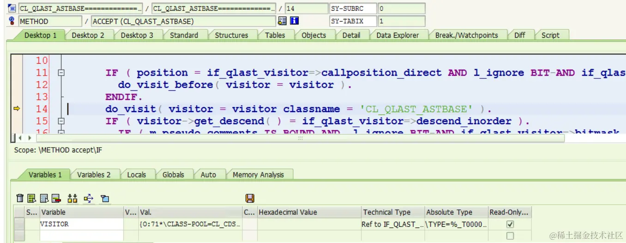Click the editor scroll-left arrow
Screen dimensions: 626x243
20,137
